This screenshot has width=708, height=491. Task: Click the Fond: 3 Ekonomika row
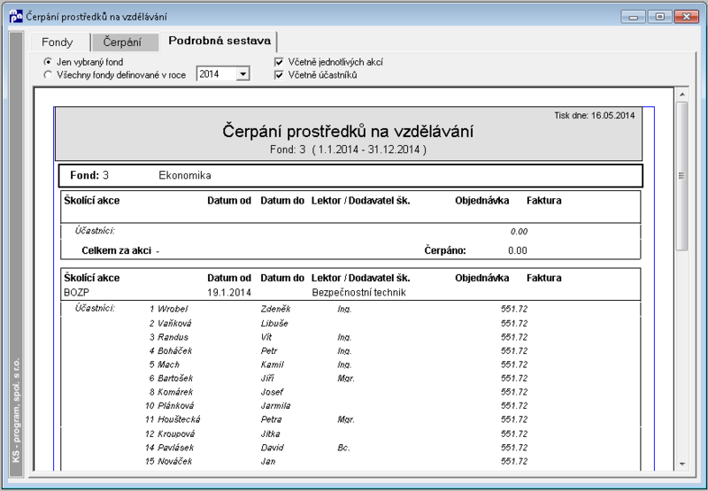point(350,175)
